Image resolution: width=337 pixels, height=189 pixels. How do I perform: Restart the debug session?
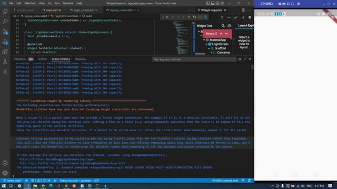tap(194, 17)
